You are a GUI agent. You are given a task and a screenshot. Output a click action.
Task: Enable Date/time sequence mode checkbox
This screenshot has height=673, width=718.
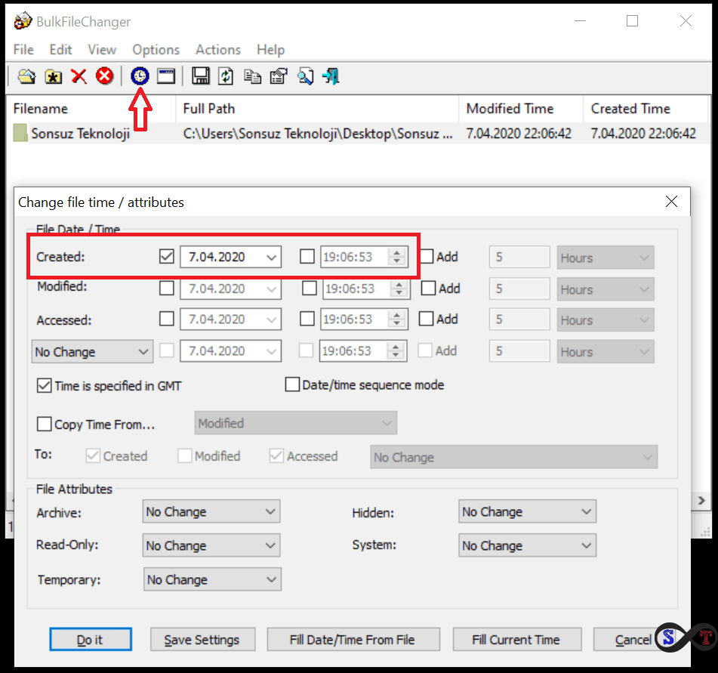[292, 385]
